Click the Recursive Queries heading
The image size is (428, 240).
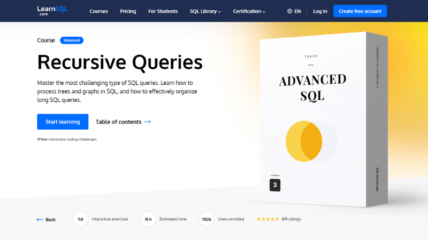click(x=120, y=62)
